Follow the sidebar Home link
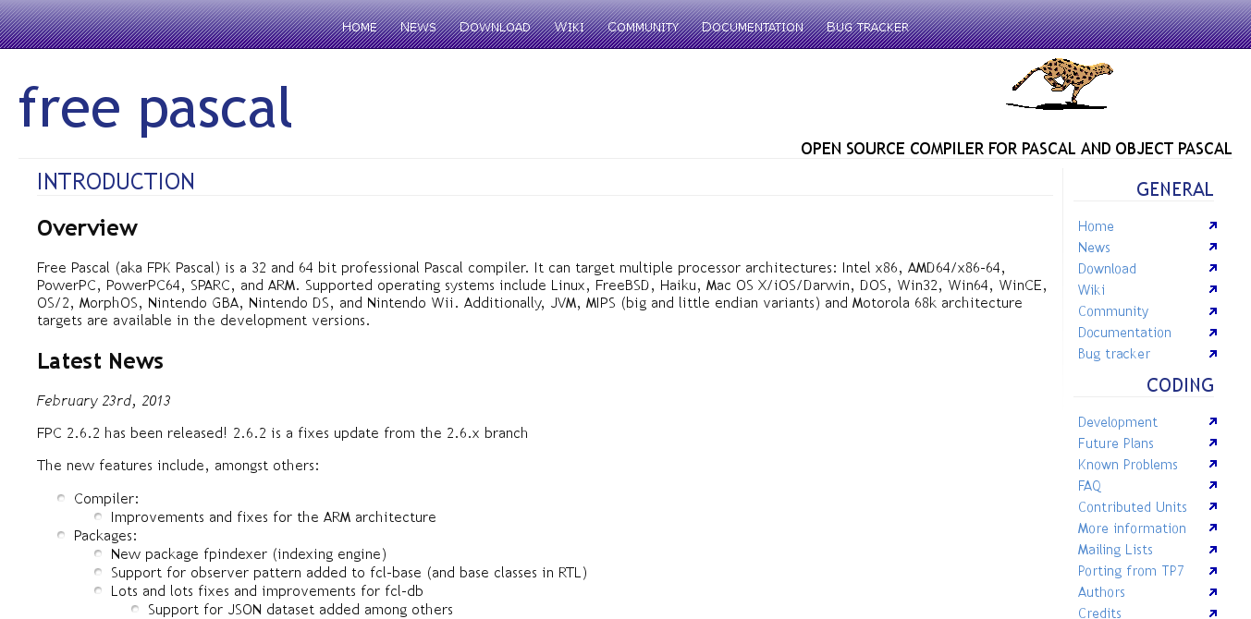This screenshot has width=1251, height=619. point(1096,226)
